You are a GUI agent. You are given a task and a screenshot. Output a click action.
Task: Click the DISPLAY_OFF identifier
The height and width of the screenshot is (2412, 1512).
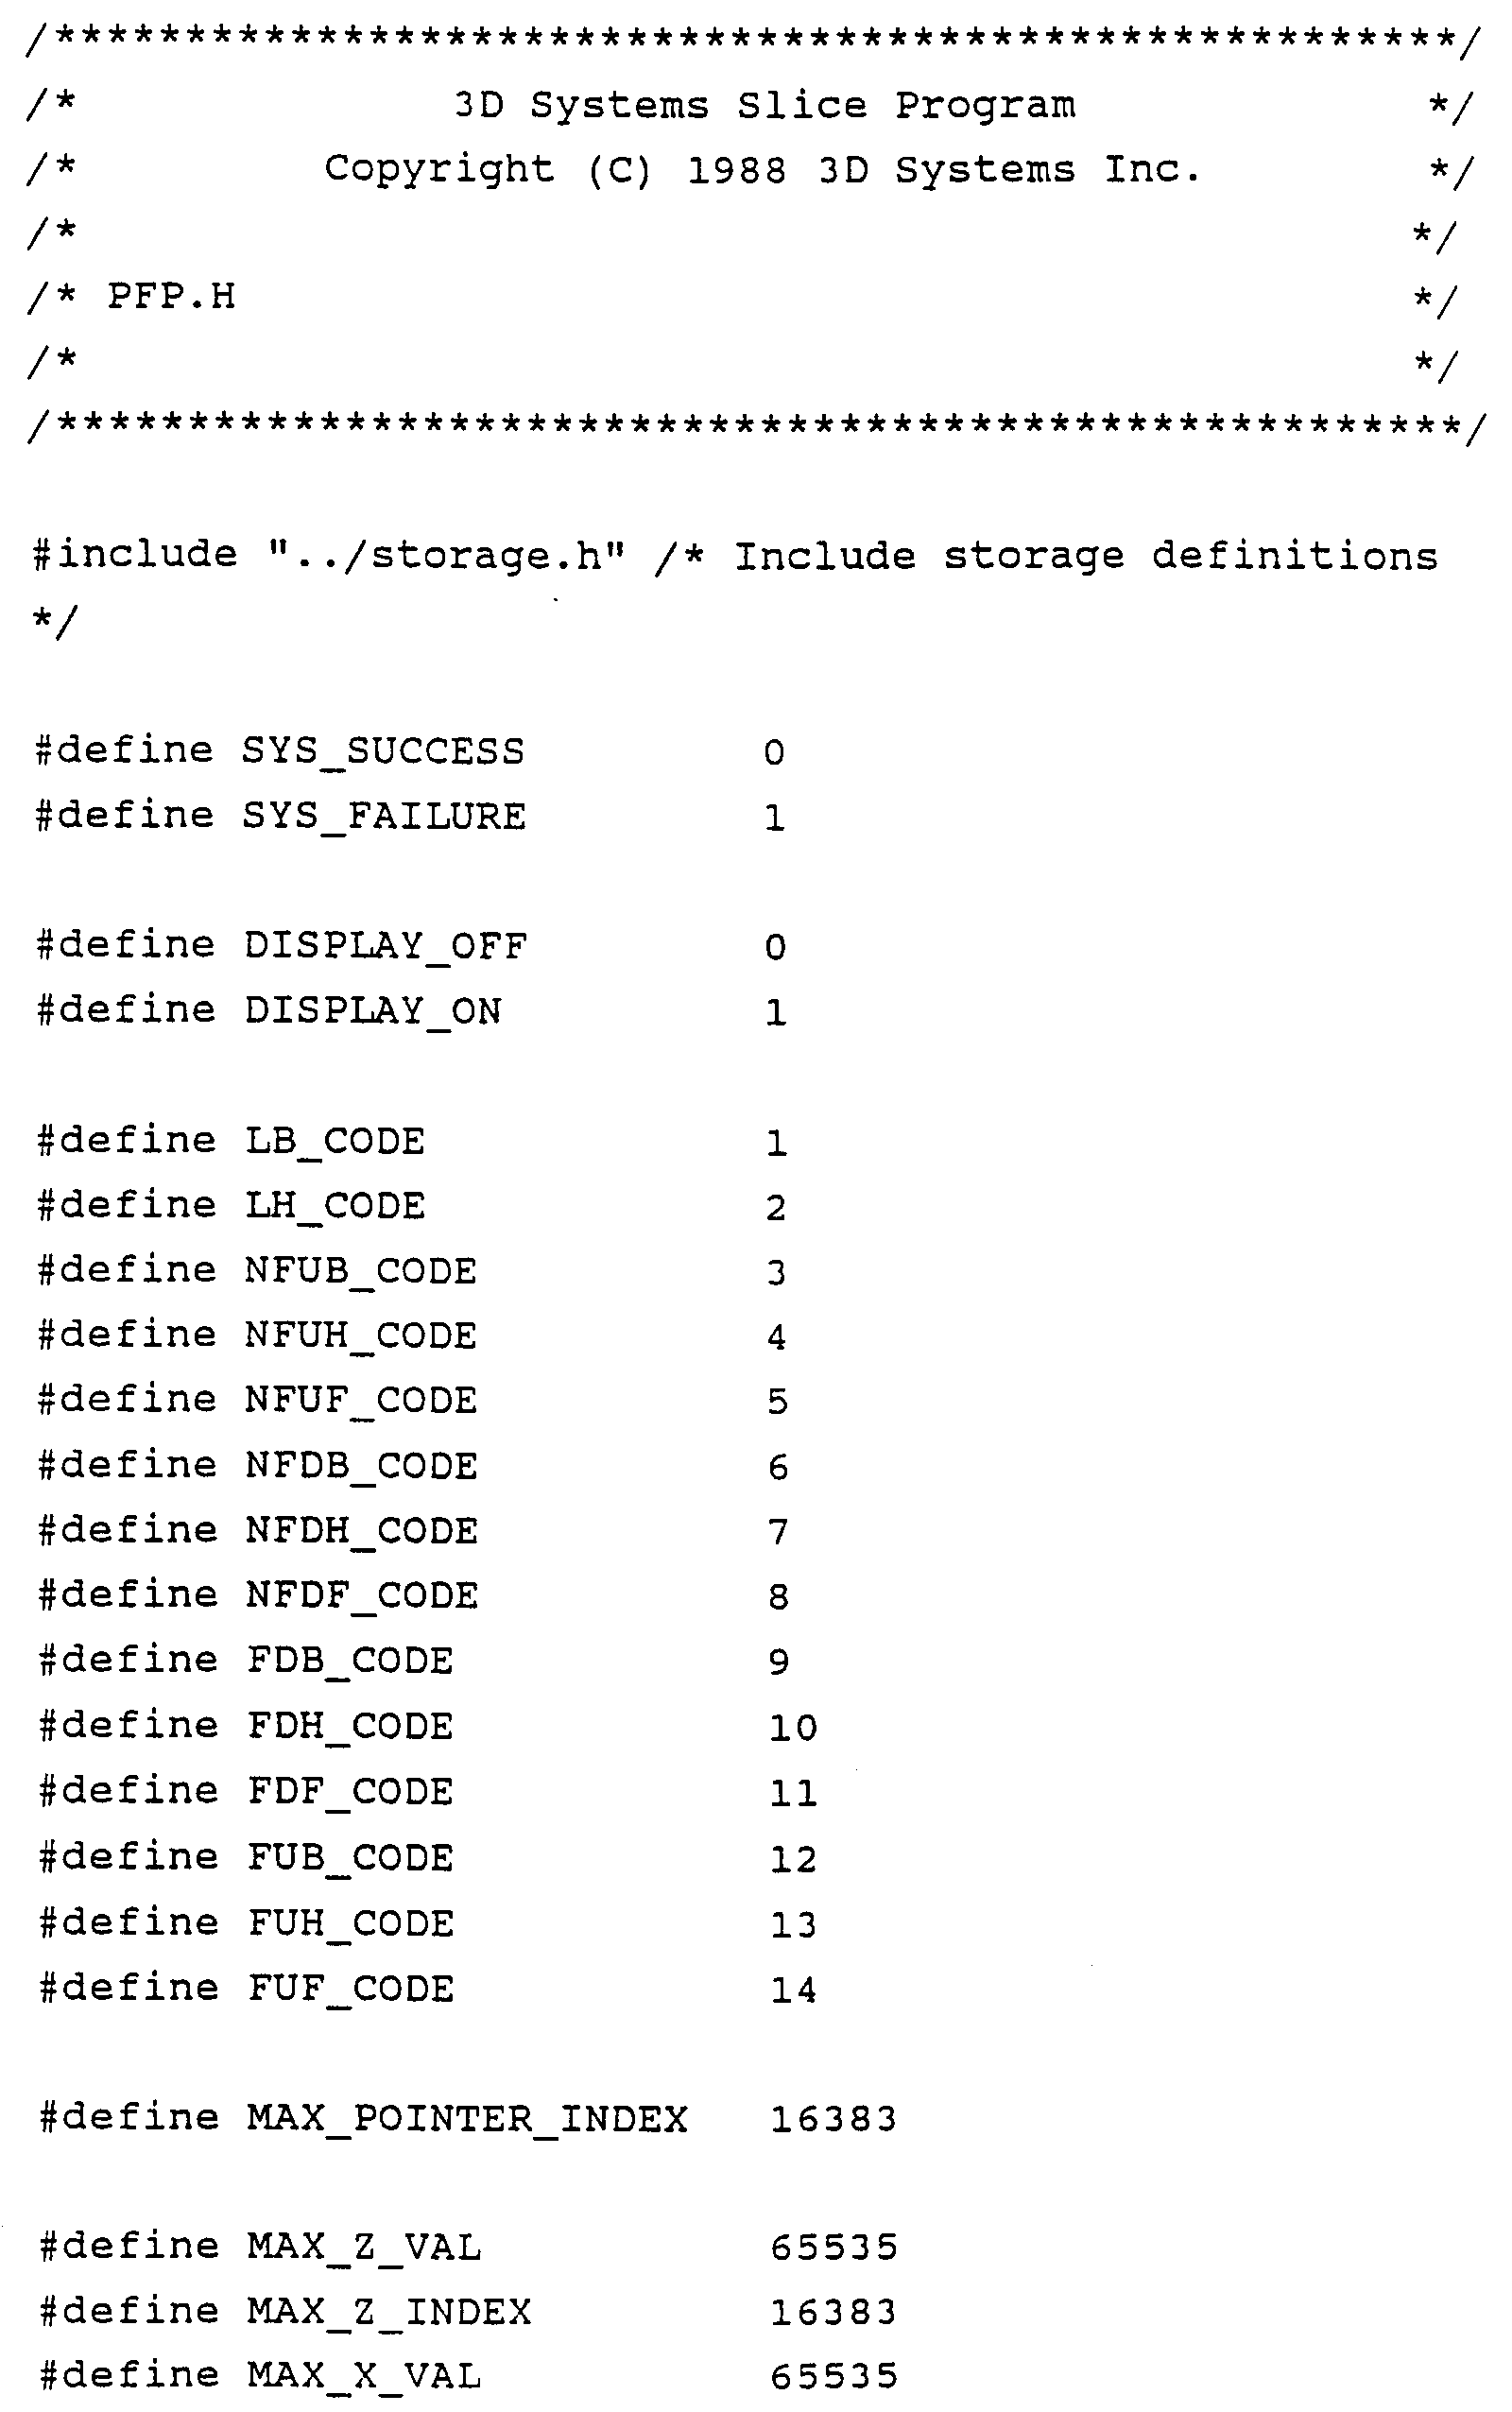[385, 945]
